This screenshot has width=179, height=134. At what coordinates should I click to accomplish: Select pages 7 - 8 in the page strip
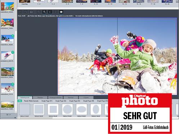click(x=82, y=1)
